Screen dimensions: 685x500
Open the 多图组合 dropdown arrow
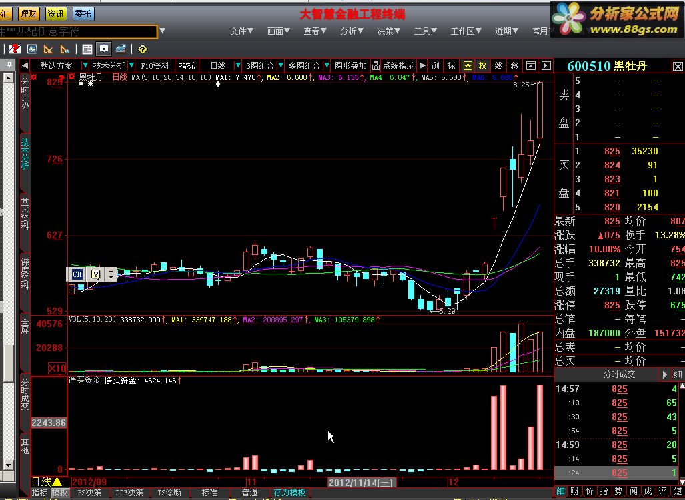tap(326, 66)
